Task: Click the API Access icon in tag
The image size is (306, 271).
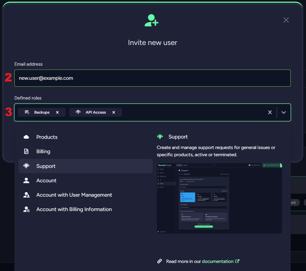Action: tap(78, 112)
